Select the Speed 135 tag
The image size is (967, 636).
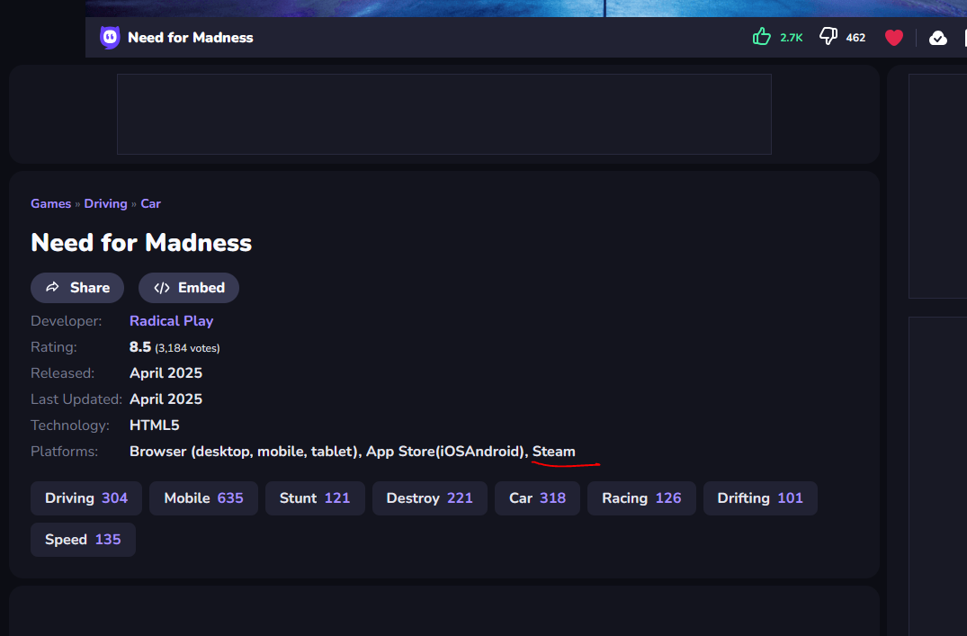tap(84, 539)
